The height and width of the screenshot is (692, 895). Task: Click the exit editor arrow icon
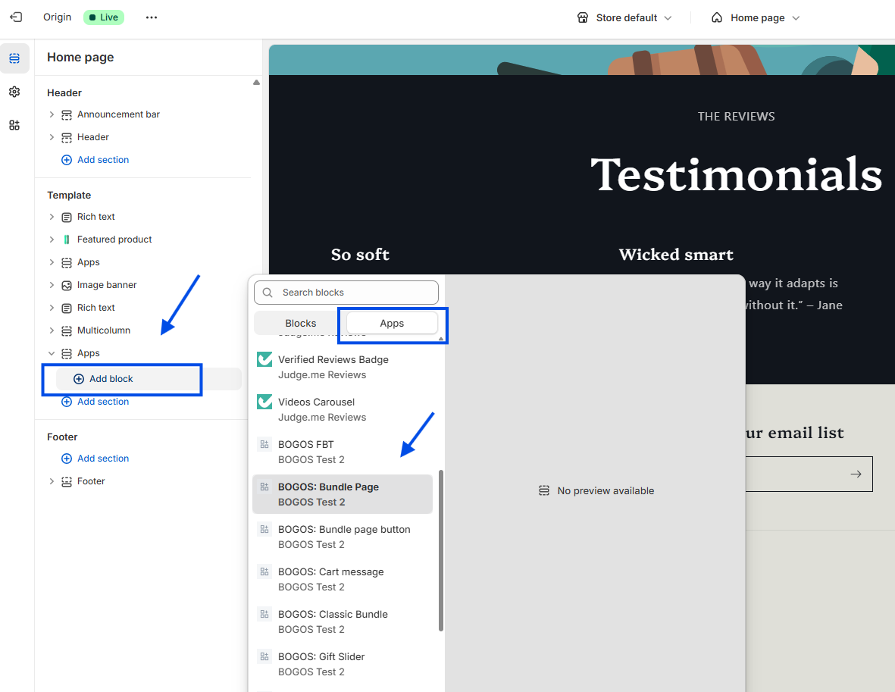[x=16, y=17]
